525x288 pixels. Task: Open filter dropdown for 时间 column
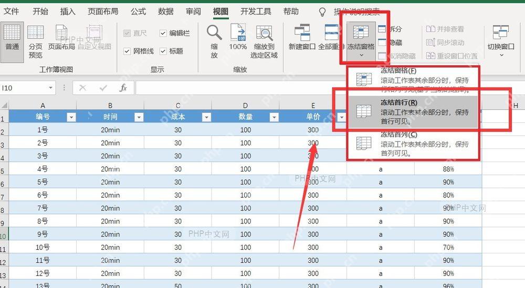139,117
